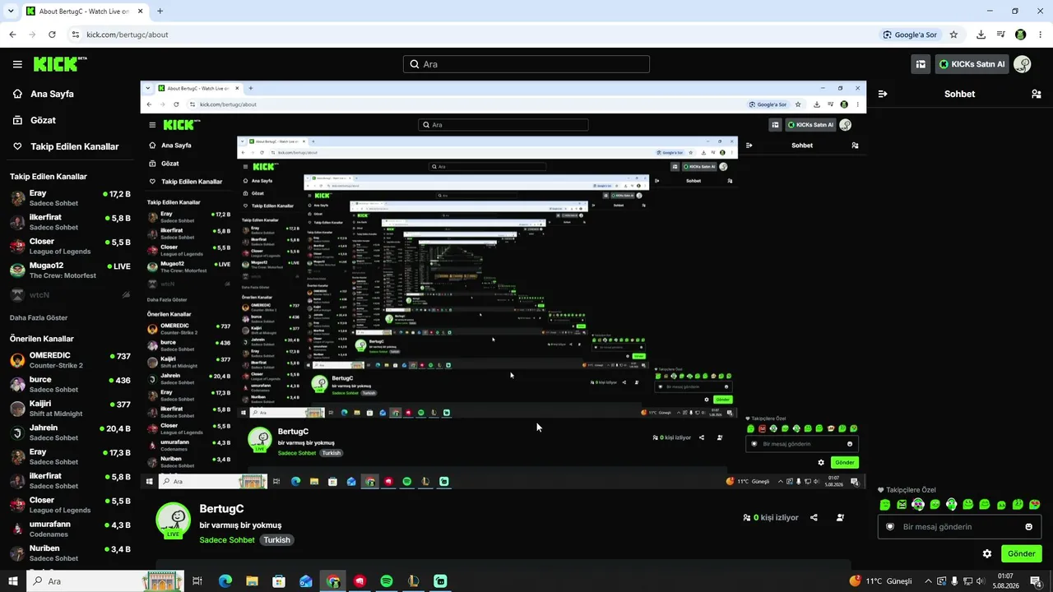Open a new Chrome tab
1053x592 pixels.
pos(160,12)
